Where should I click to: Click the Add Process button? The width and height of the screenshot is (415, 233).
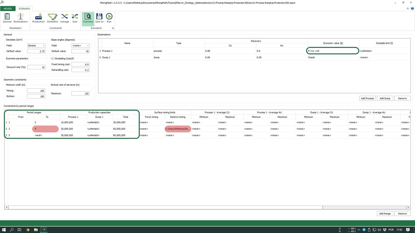coord(367,98)
